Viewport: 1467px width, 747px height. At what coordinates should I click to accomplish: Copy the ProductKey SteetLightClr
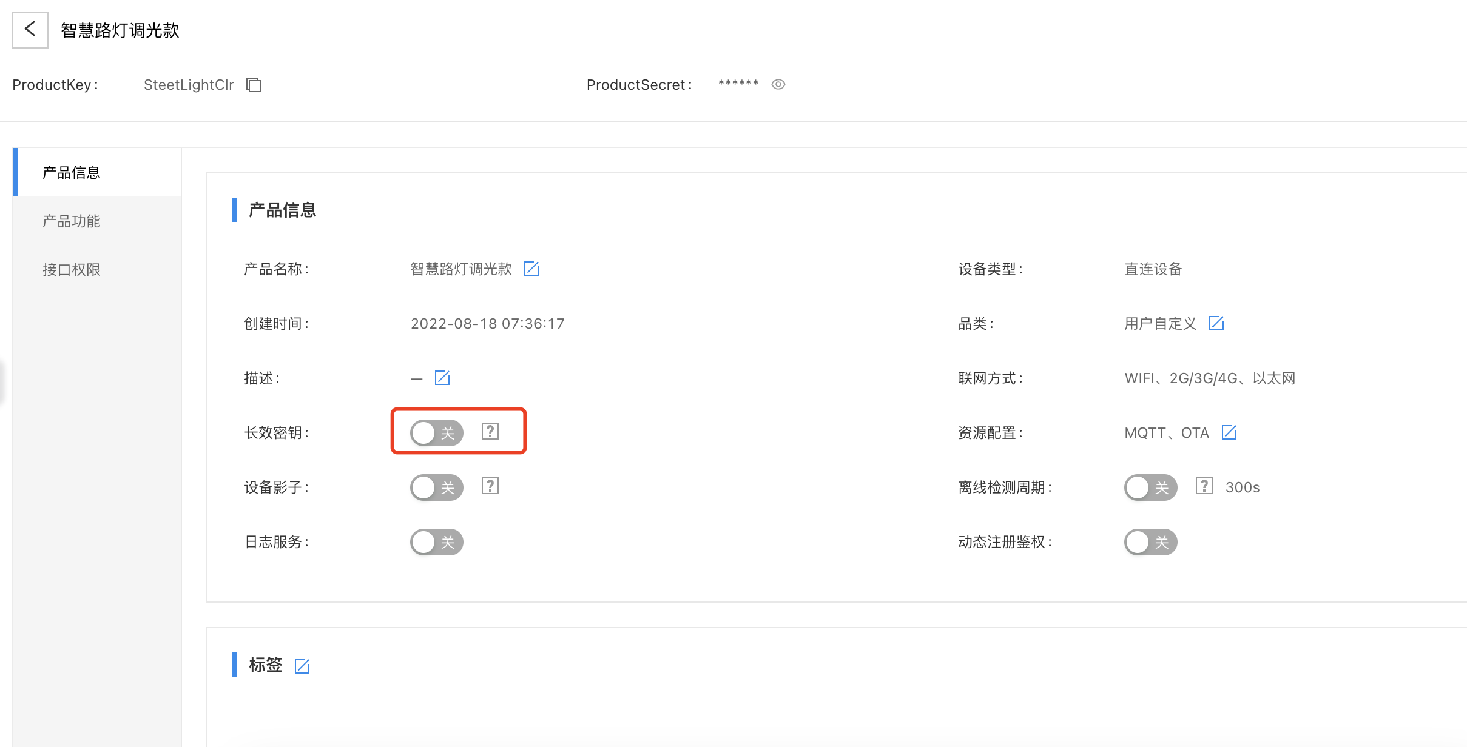tap(254, 85)
